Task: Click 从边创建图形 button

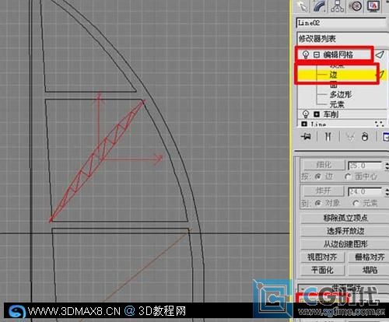Action: [345, 244]
